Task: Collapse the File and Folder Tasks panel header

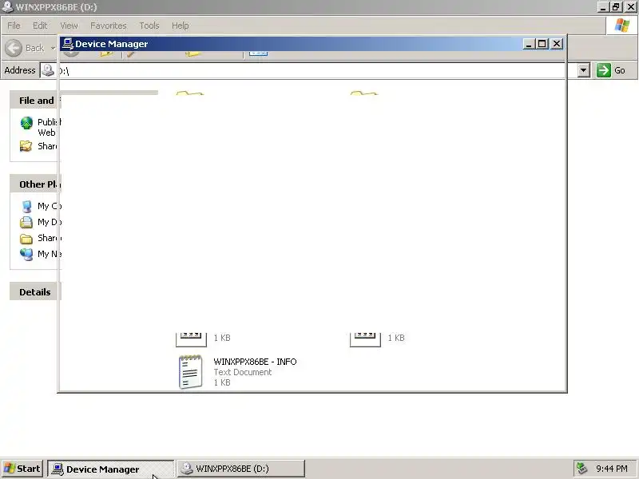Action: (x=35, y=101)
